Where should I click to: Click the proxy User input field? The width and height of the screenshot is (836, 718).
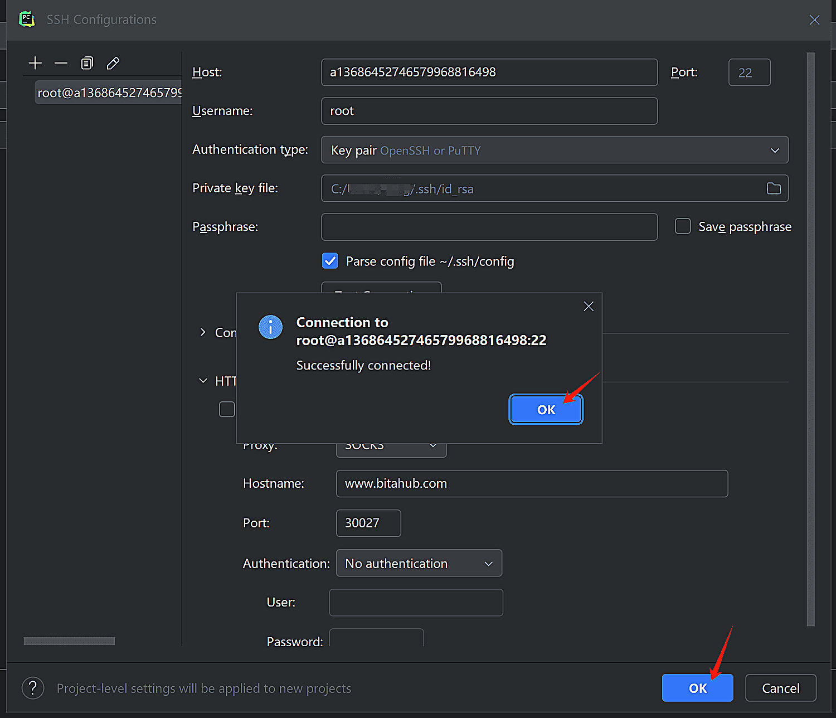pyautogui.click(x=416, y=603)
